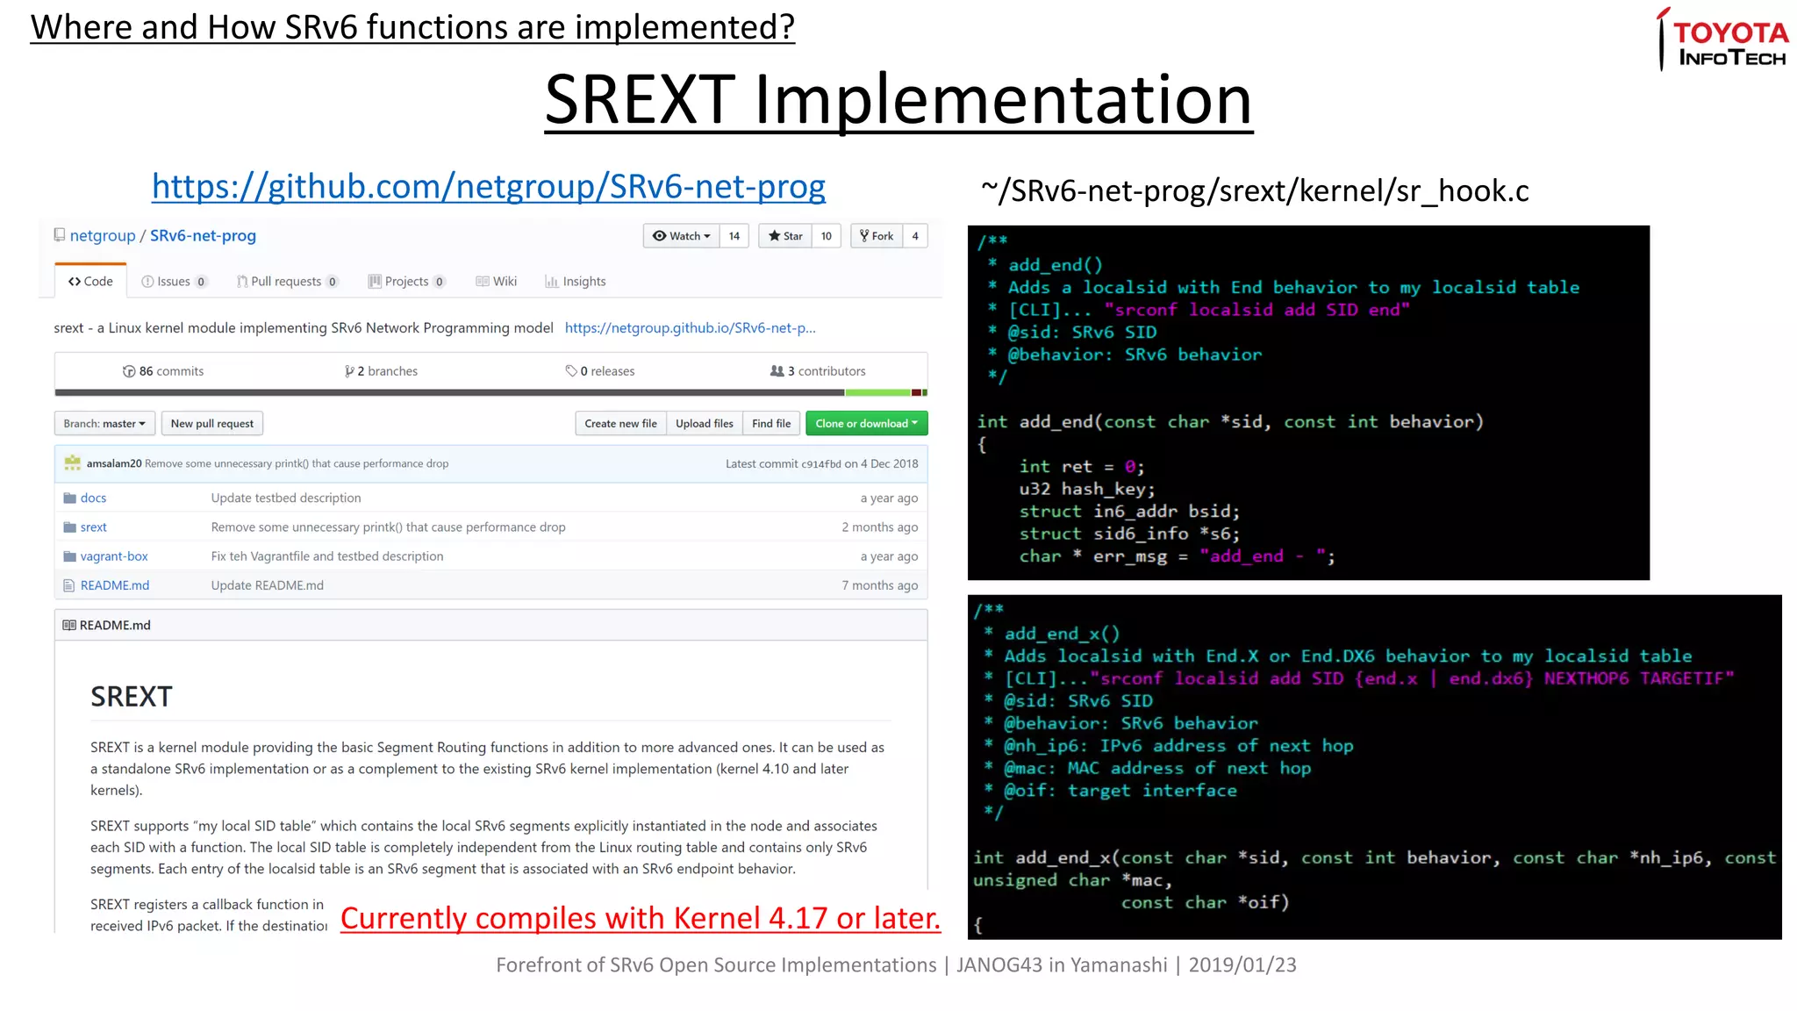Click the Insights tab graph icon

[552, 282]
